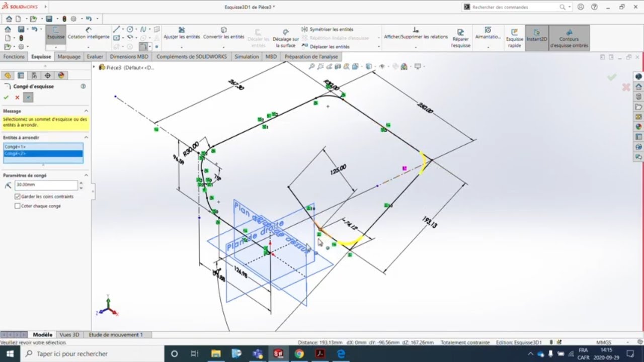644x362 pixels.
Task: Open Afficher/Supprimer les relations
Action: tap(416, 34)
